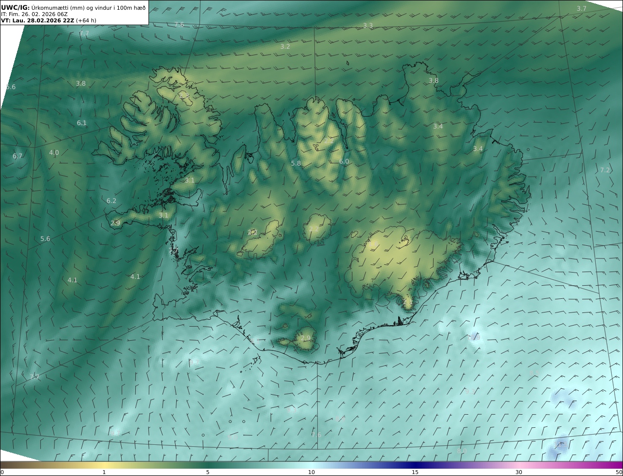Image resolution: width=623 pixels, height=476 pixels.
Task: Click the valid time 'VT: Lau. 28.02.2026 22Z'
Action: 37,21
